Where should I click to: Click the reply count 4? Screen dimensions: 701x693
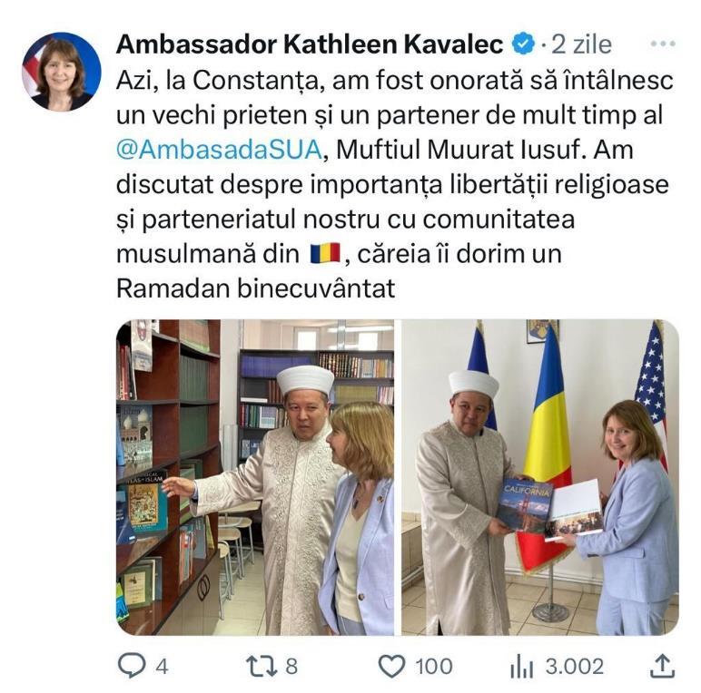tap(162, 667)
